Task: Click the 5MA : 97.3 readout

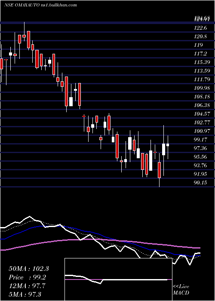Action: click(x=25, y=294)
